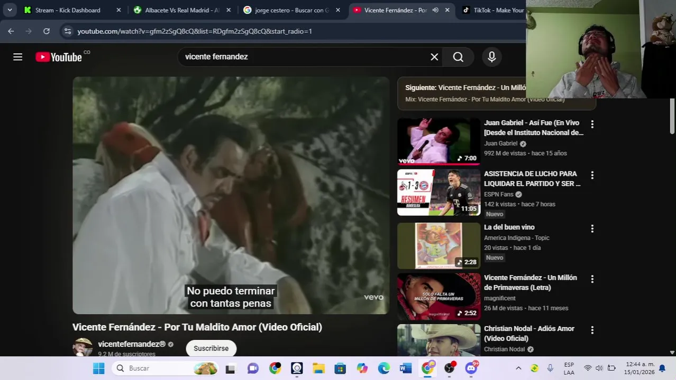The width and height of the screenshot is (676, 380).
Task: Open the clock showing 12:44 a. m.
Action: (640, 368)
